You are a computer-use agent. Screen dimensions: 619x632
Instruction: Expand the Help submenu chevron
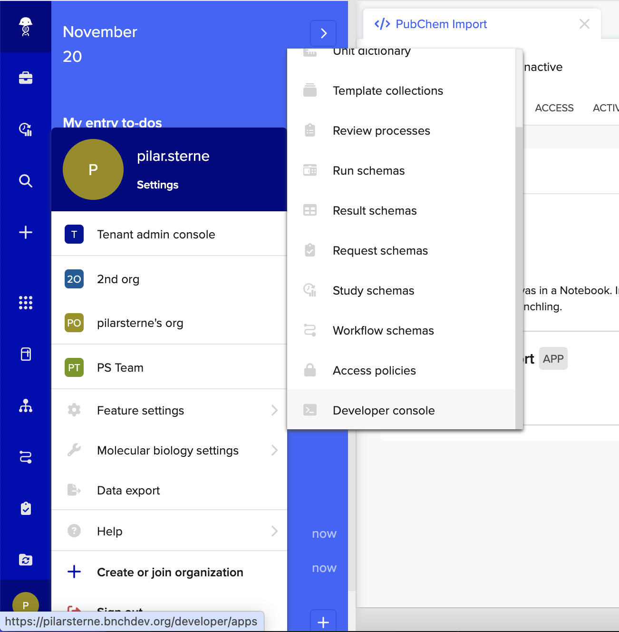tap(274, 531)
